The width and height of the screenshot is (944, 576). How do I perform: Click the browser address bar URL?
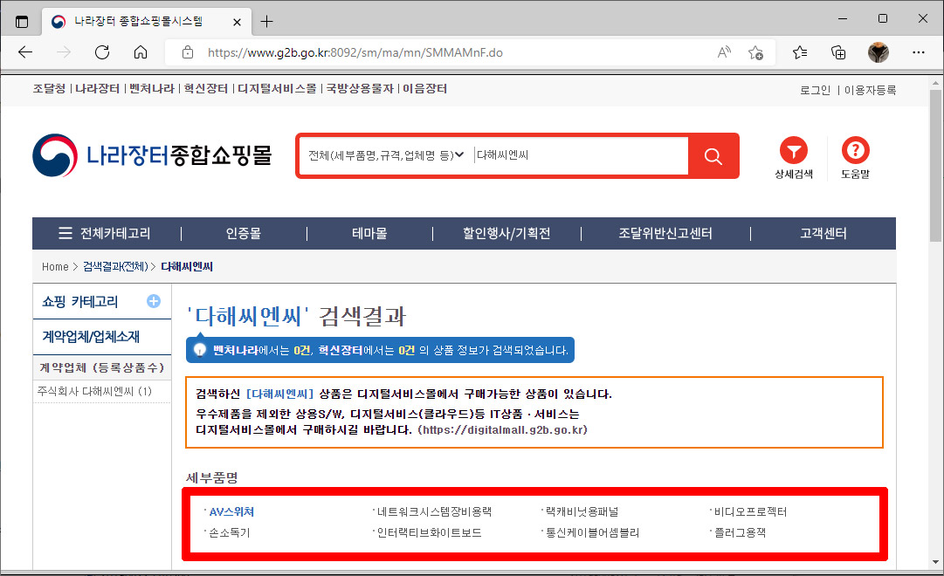pyautogui.click(x=355, y=53)
